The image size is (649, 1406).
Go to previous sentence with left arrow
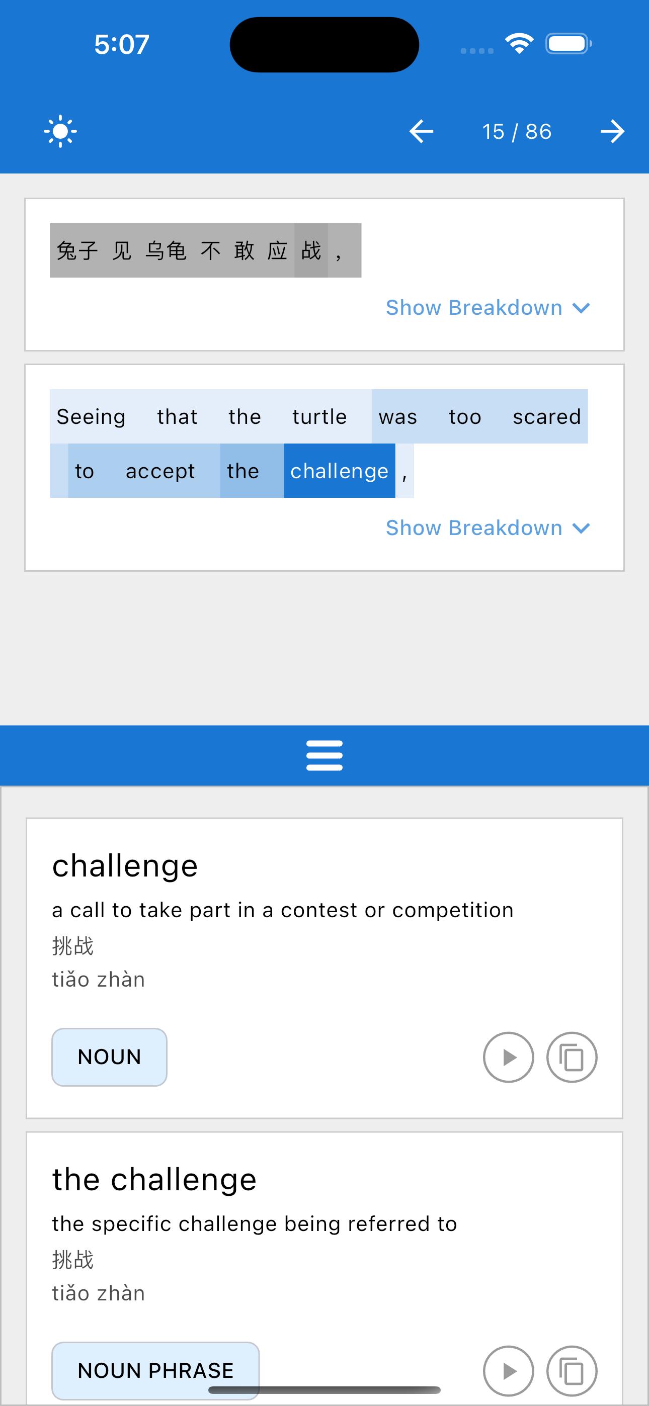pos(421,132)
